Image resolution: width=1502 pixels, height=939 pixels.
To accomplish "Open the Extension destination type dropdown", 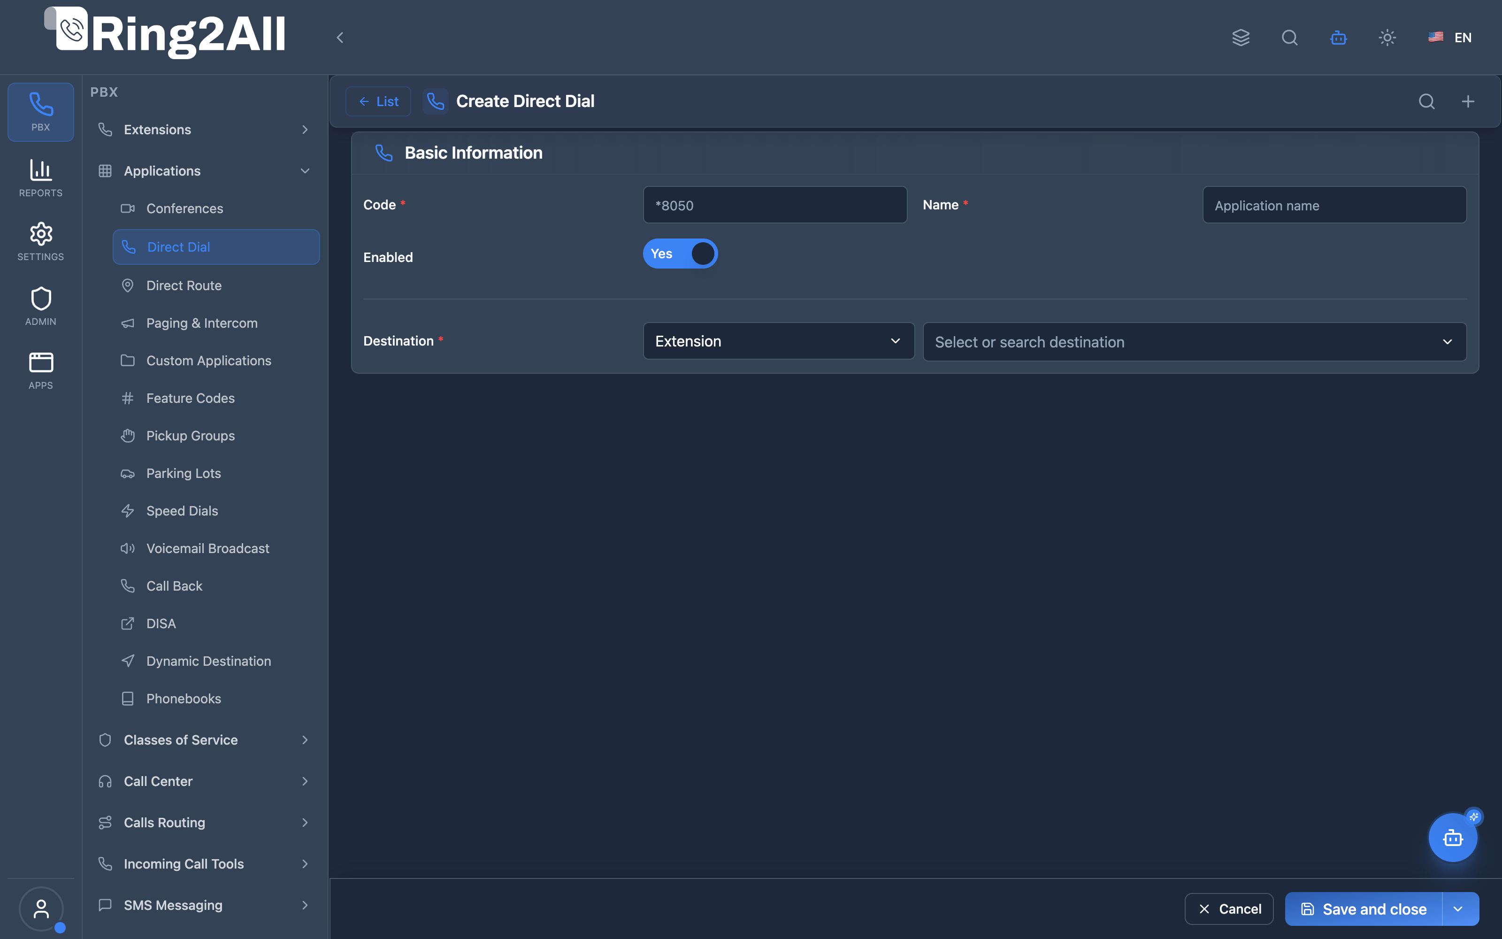I will coord(778,341).
